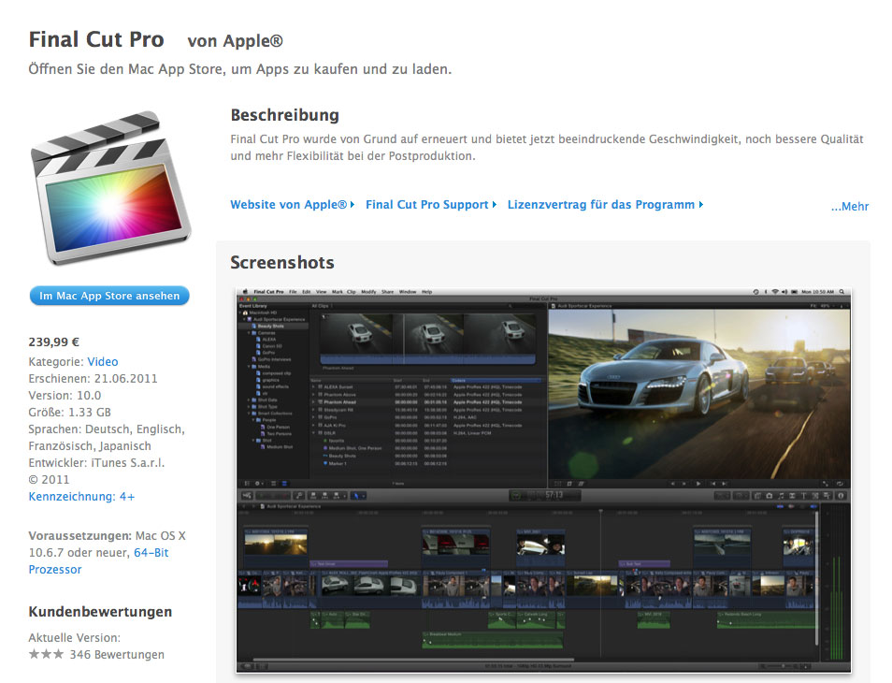Open the Titles browser T icon

(x=803, y=495)
